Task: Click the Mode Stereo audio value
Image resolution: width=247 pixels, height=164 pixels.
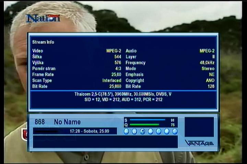Action: click(x=208, y=69)
